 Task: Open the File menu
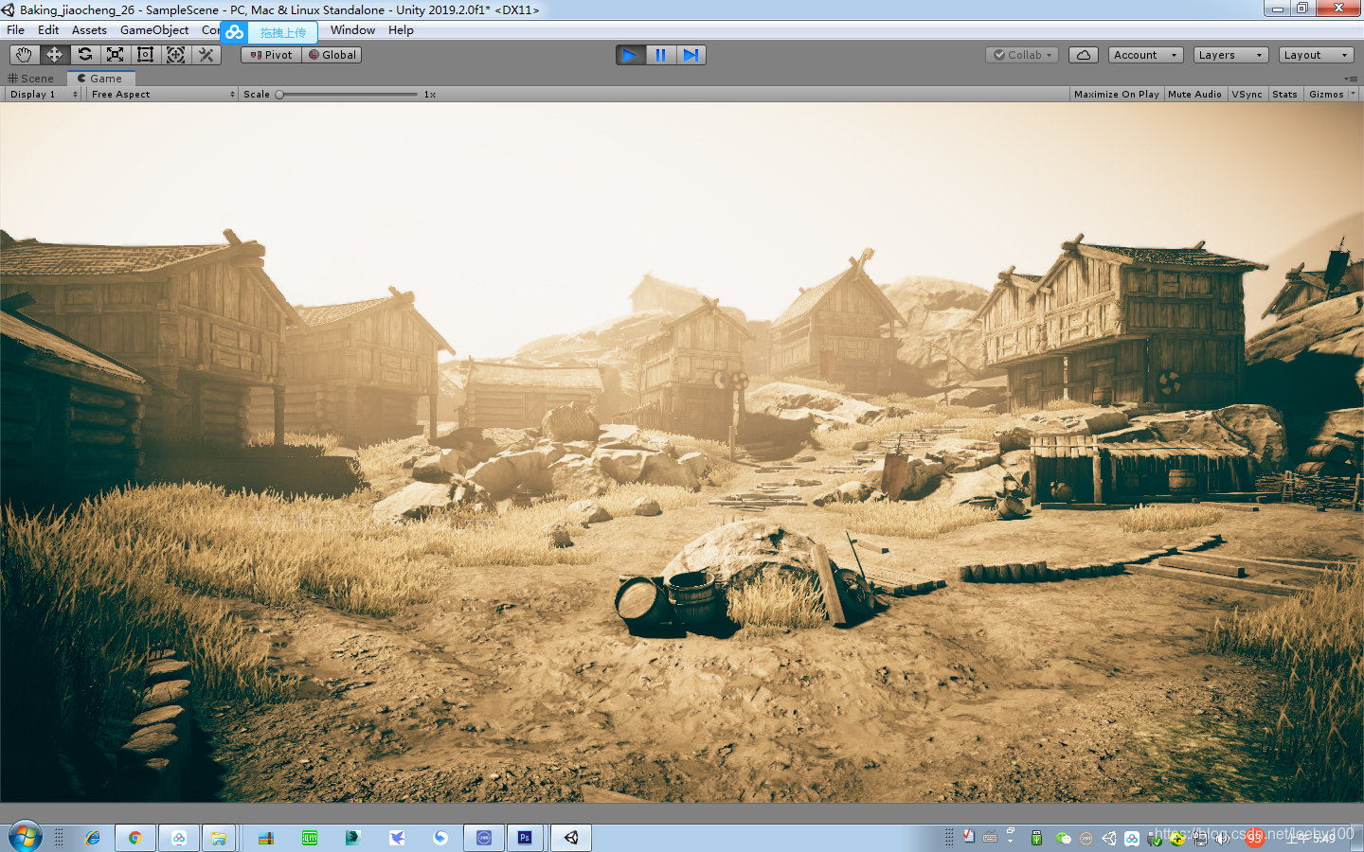(x=16, y=30)
